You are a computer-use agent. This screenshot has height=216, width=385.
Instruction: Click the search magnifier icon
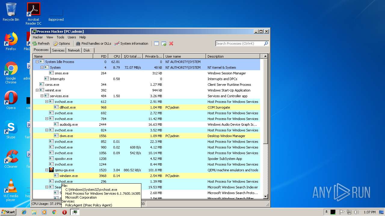point(266,43)
